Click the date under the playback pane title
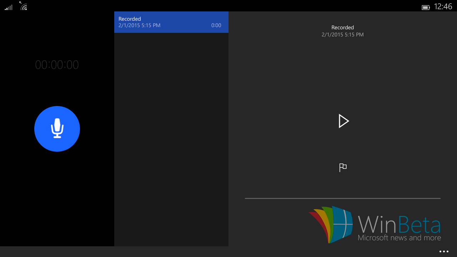 pos(342,35)
